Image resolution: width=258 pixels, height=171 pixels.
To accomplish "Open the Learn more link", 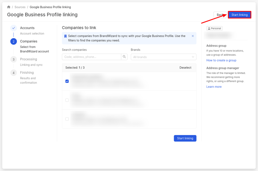I will click(x=214, y=87).
